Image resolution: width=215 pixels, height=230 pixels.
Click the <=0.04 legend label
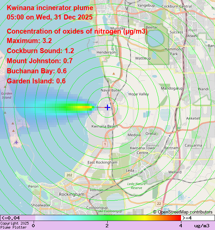click(11, 218)
